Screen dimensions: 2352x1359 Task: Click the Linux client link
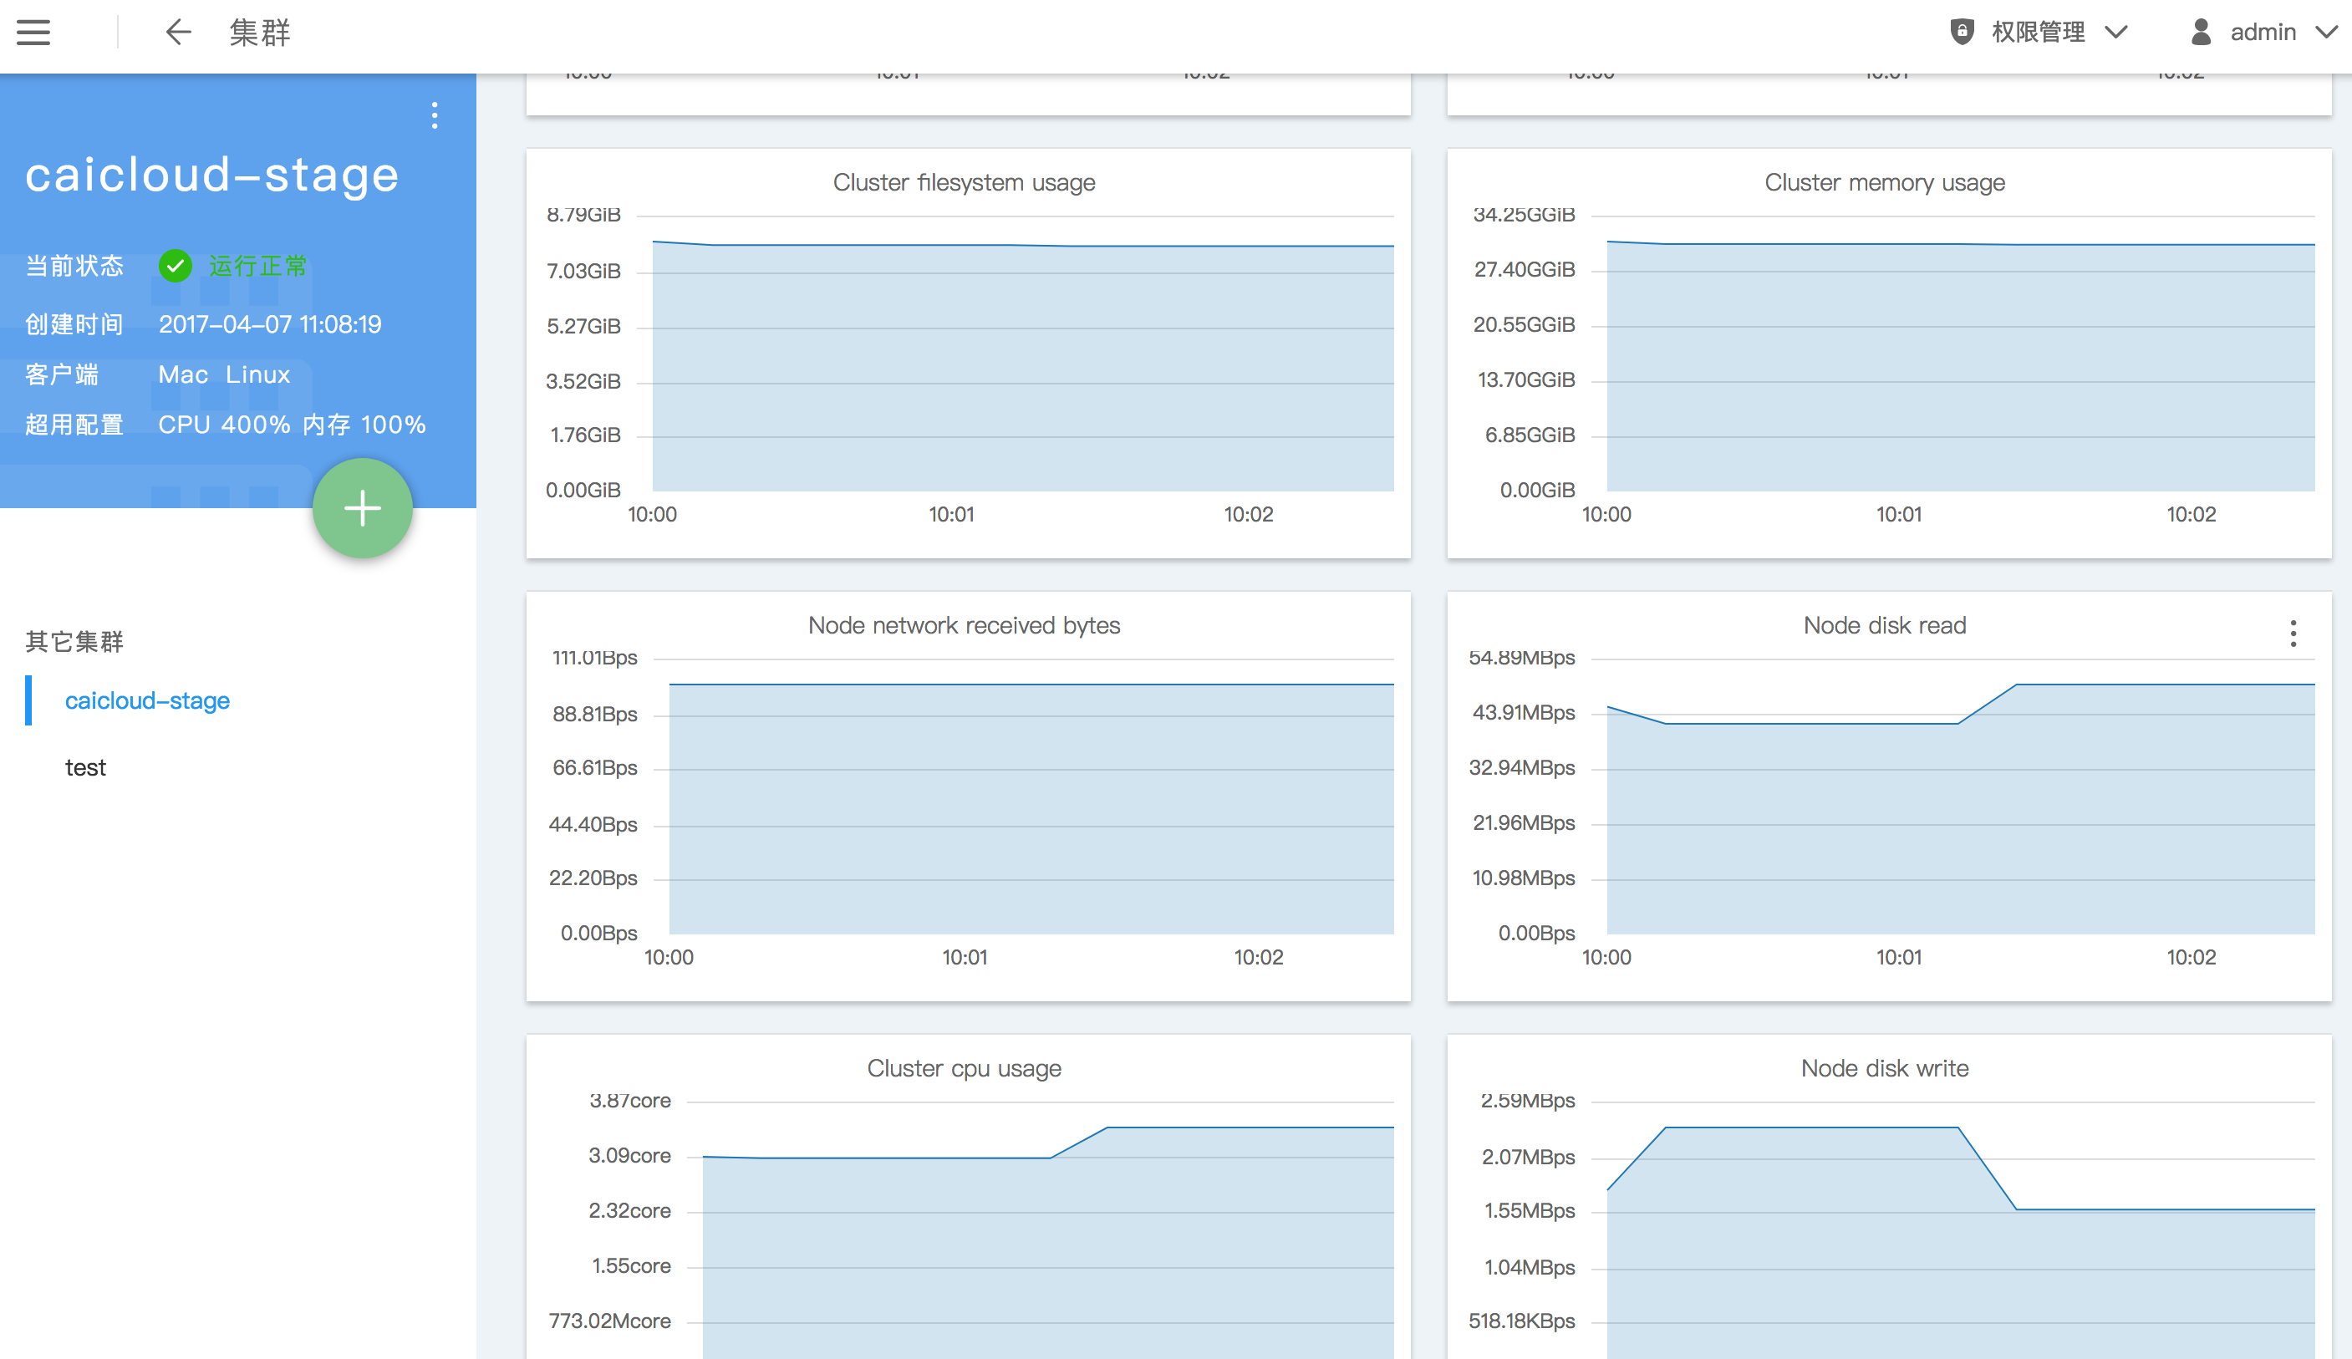click(x=257, y=374)
